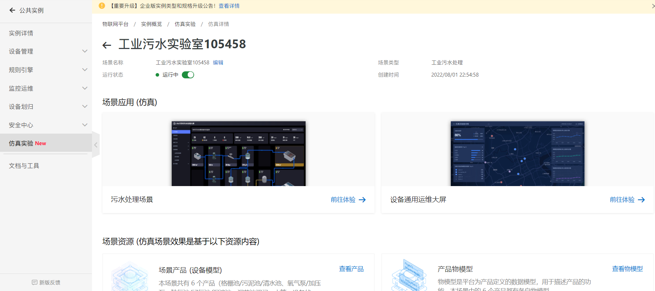
Task: Click the arrow icon on 污水处理场景 card
Action: (362, 200)
